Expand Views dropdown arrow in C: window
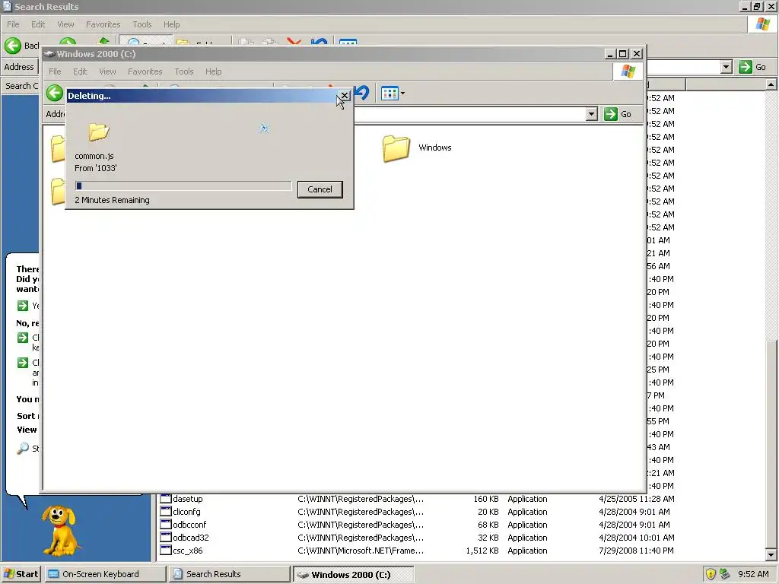 pyautogui.click(x=402, y=93)
